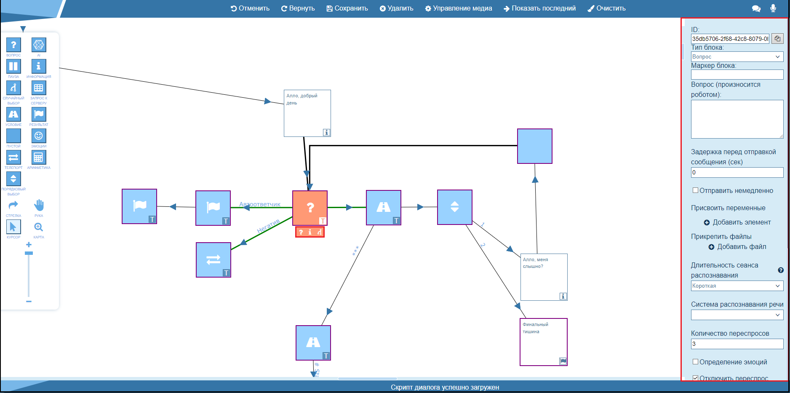
Task: Activate the Рука hand tool
Action: (38, 205)
